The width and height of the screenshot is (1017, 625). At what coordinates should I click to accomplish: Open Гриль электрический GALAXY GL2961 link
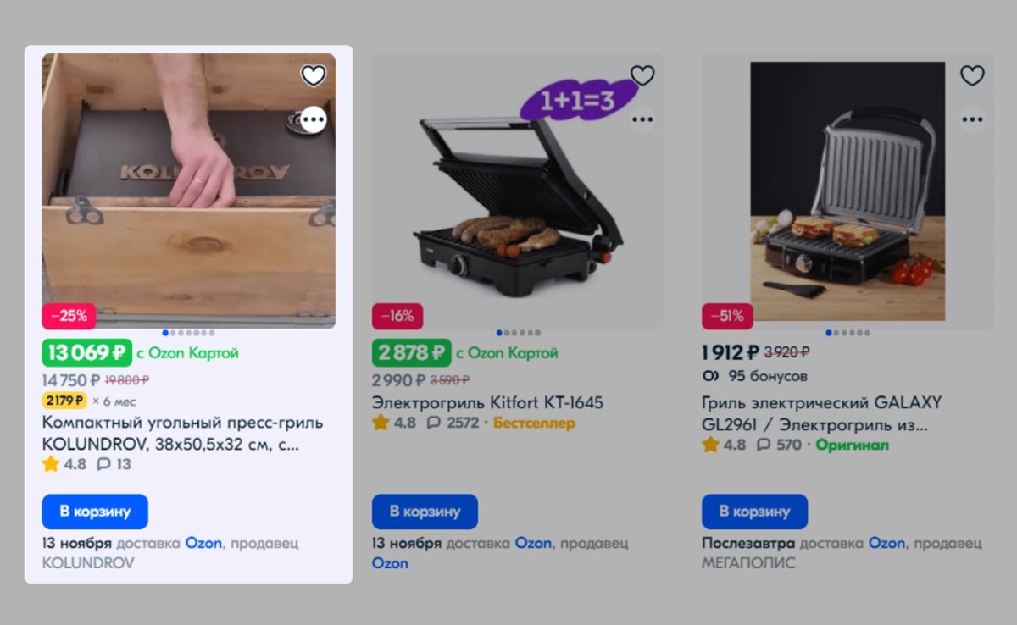[821, 413]
